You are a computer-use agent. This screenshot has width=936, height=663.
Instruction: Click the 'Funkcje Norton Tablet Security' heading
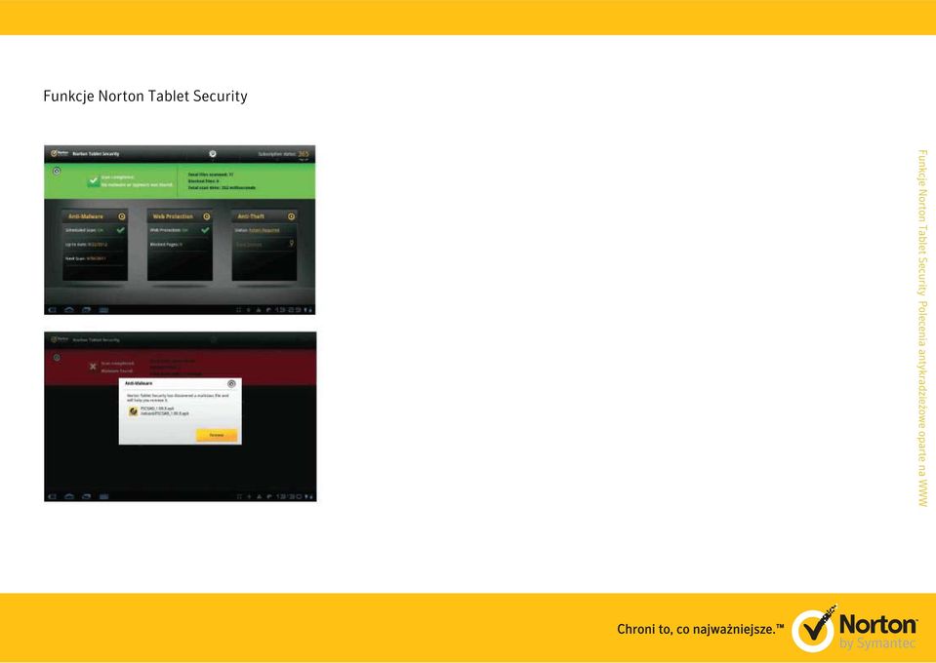[x=145, y=97]
